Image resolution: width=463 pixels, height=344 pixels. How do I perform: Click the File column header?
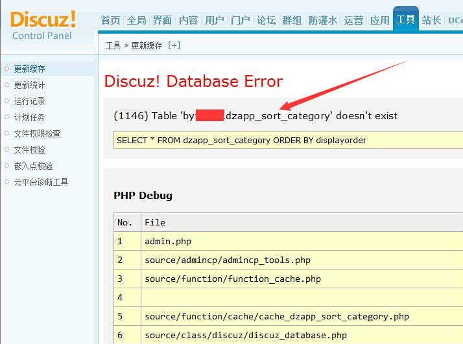tap(302, 222)
